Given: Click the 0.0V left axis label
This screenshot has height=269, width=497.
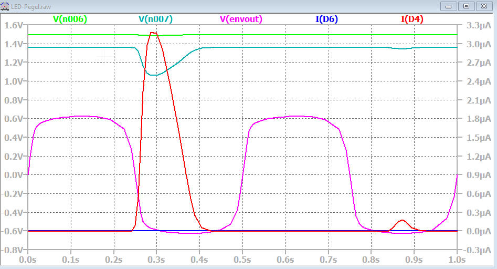Looking at the screenshot, I should [x=14, y=175].
